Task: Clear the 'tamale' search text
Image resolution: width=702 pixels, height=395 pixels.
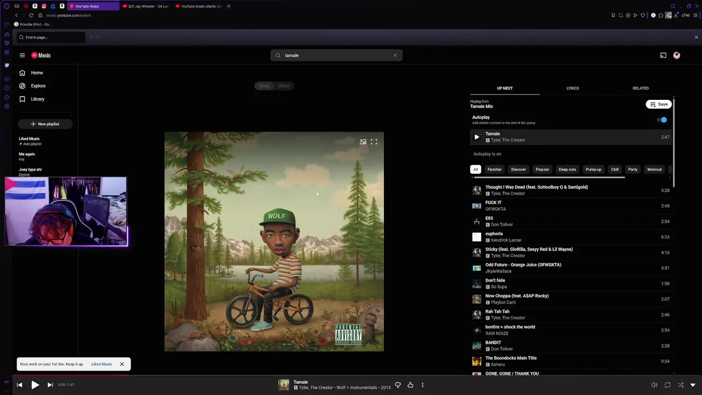Action: (395, 55)
